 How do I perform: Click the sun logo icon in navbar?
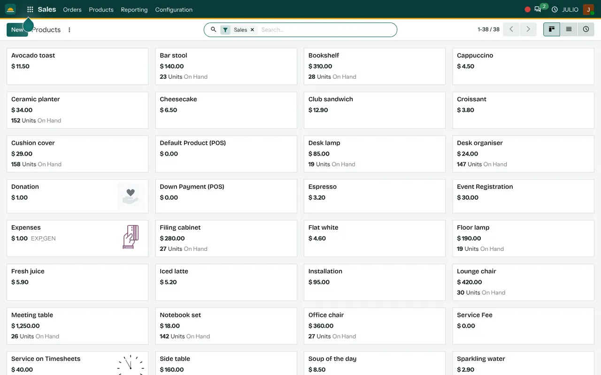[x=10, y=9]
